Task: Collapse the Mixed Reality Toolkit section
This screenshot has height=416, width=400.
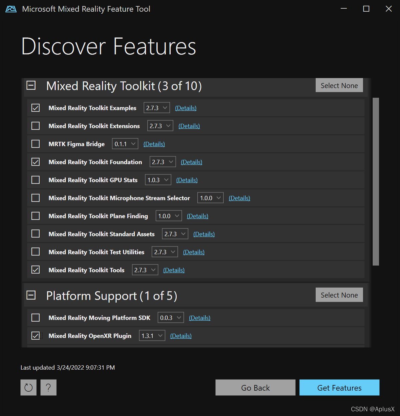Action: coord(31,86)
